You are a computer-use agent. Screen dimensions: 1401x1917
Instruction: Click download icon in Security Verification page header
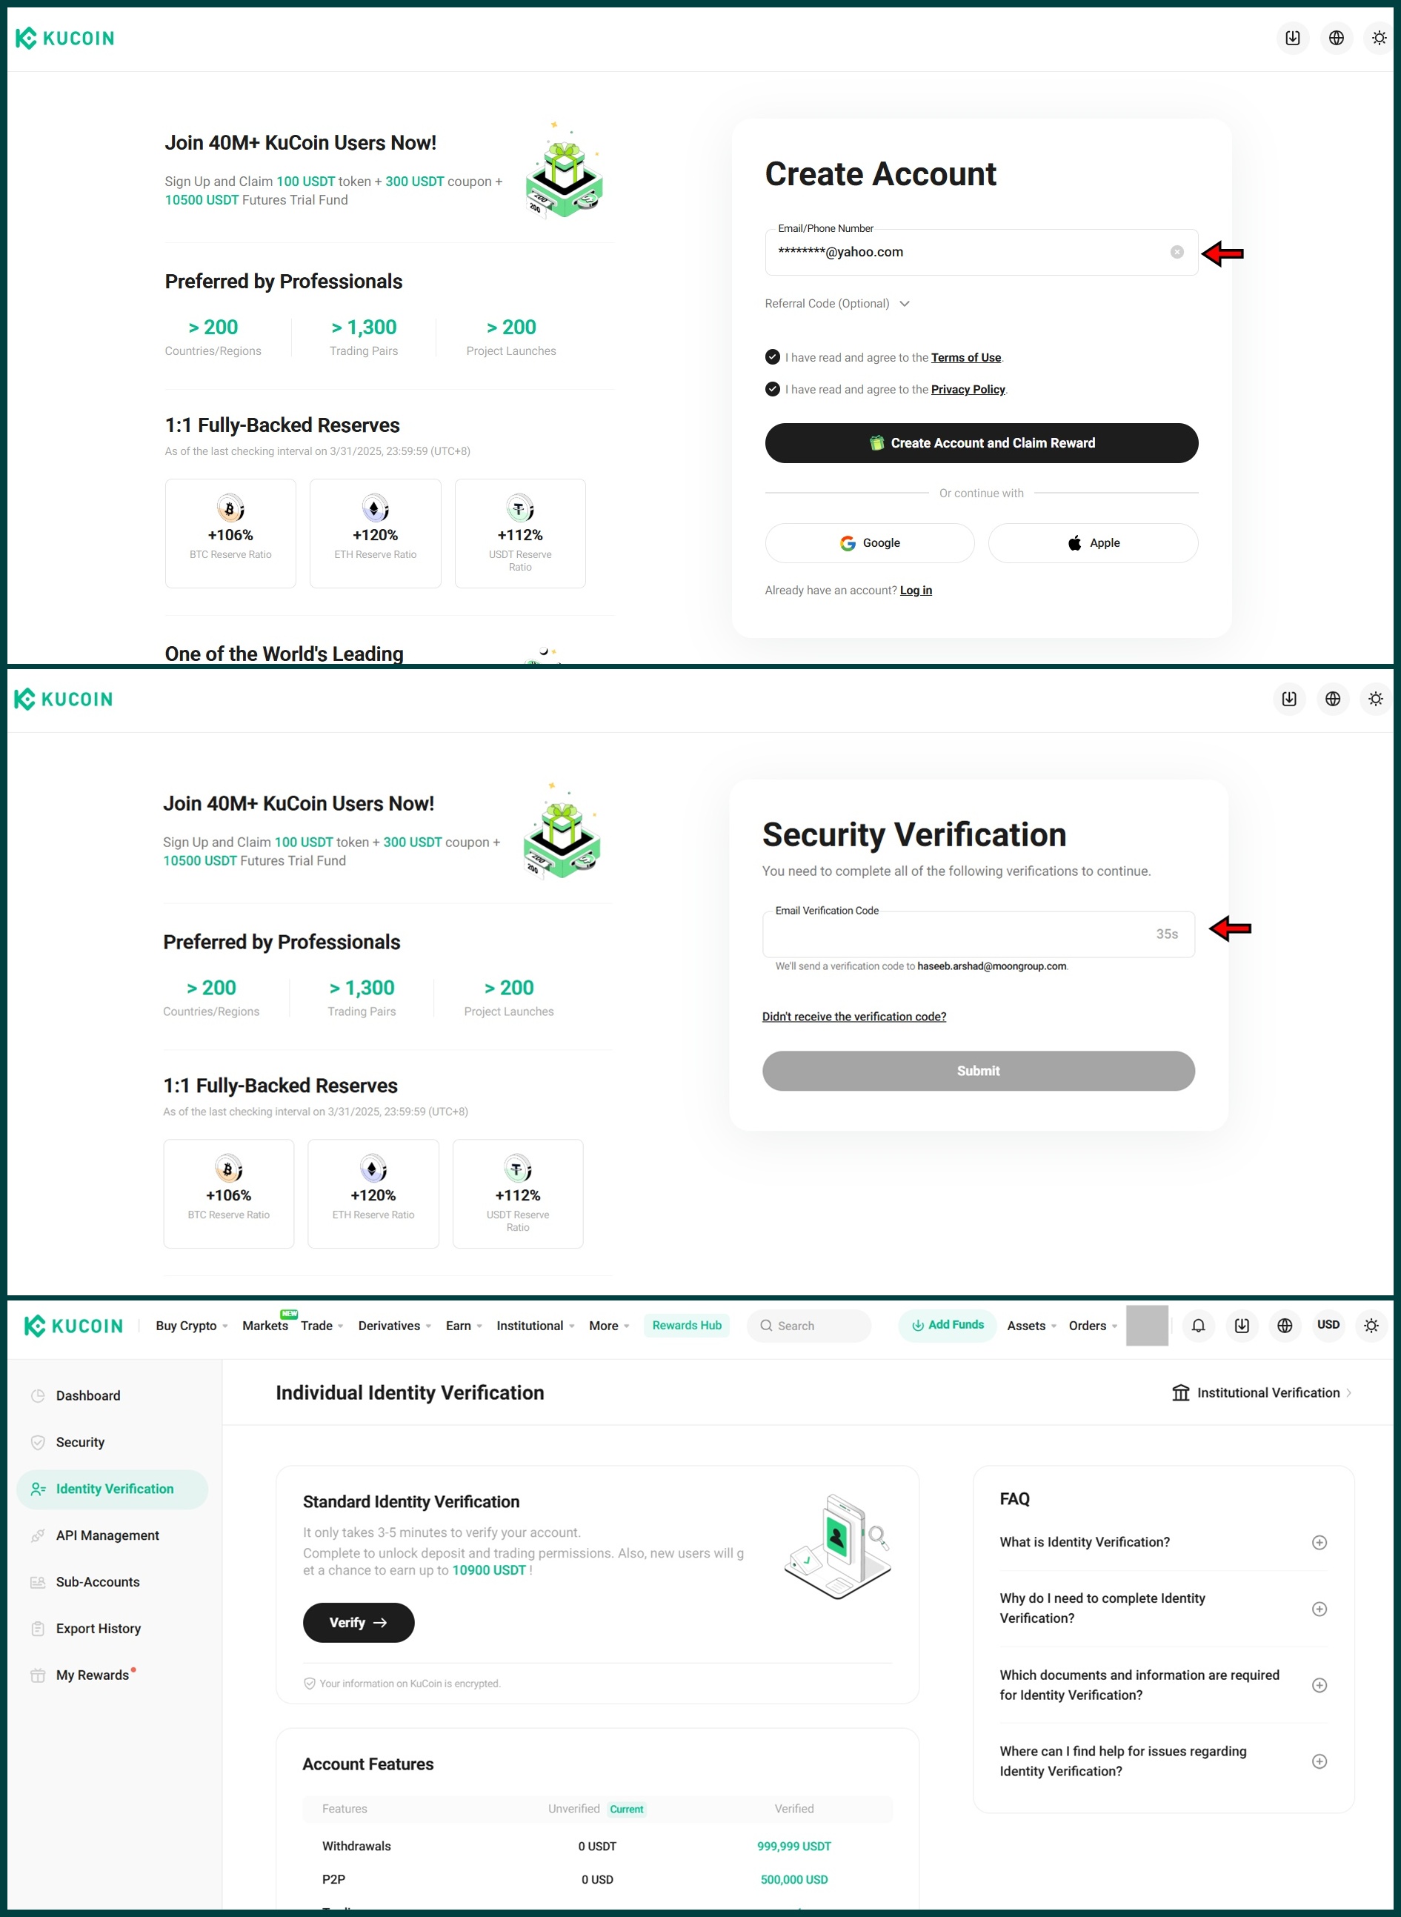(x=1289, y=699)
